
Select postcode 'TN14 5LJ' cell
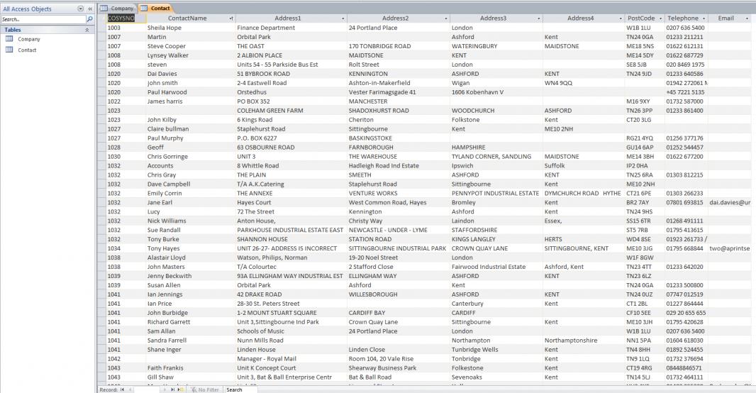[x=645, y=377]
